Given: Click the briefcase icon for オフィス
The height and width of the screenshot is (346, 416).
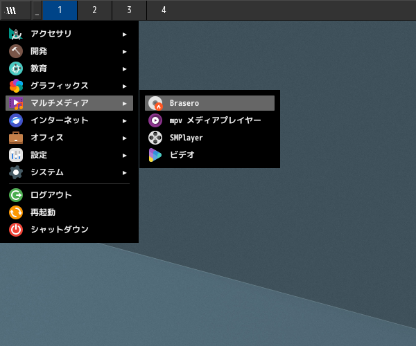Looking at the screenshot, I should point(16,138).
